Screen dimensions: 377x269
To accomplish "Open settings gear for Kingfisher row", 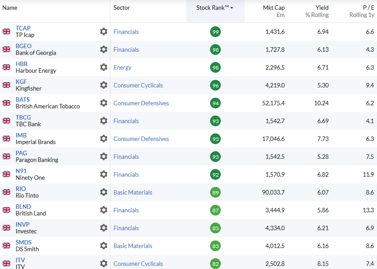I will tap(104, 85).
